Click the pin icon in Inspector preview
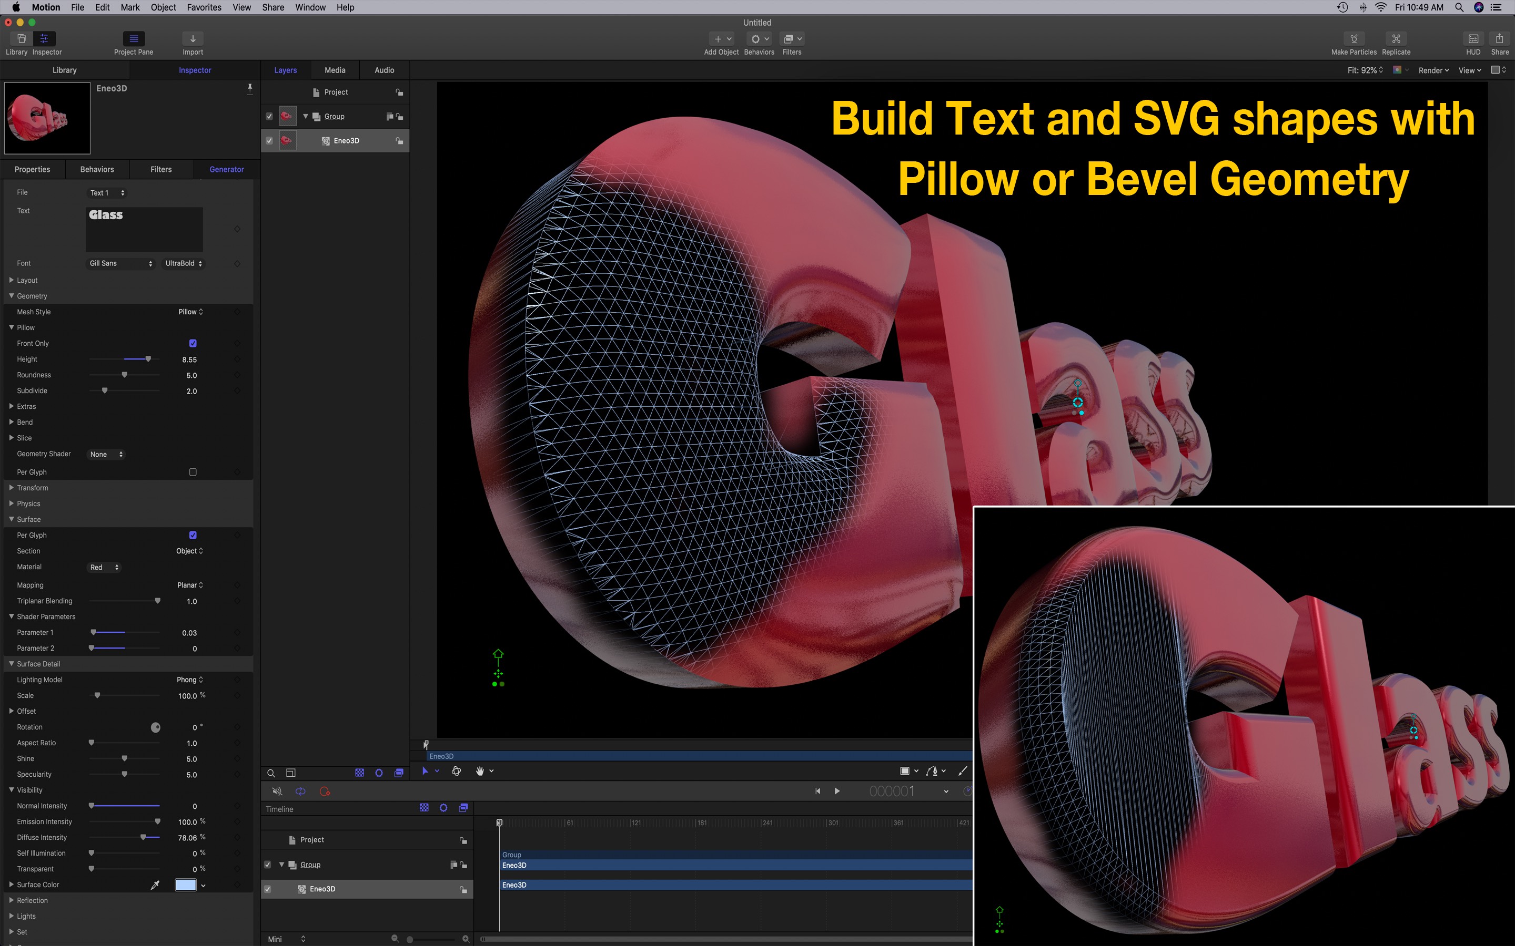 pyautogui.click(x=250, y=88)
